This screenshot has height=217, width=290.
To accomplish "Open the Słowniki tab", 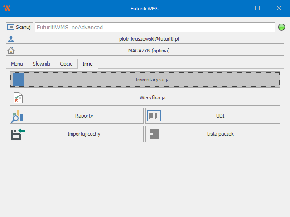I will 41,64.
